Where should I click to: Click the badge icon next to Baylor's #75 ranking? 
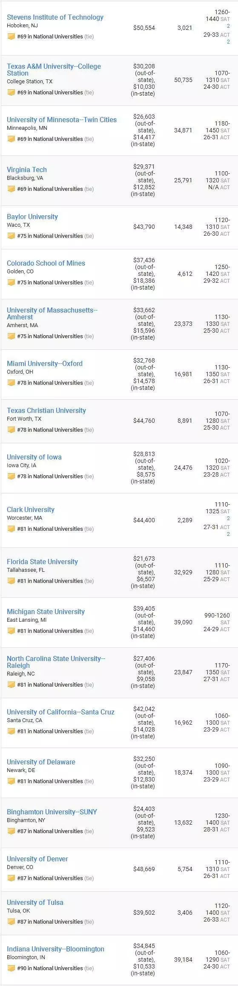(11, 236)
